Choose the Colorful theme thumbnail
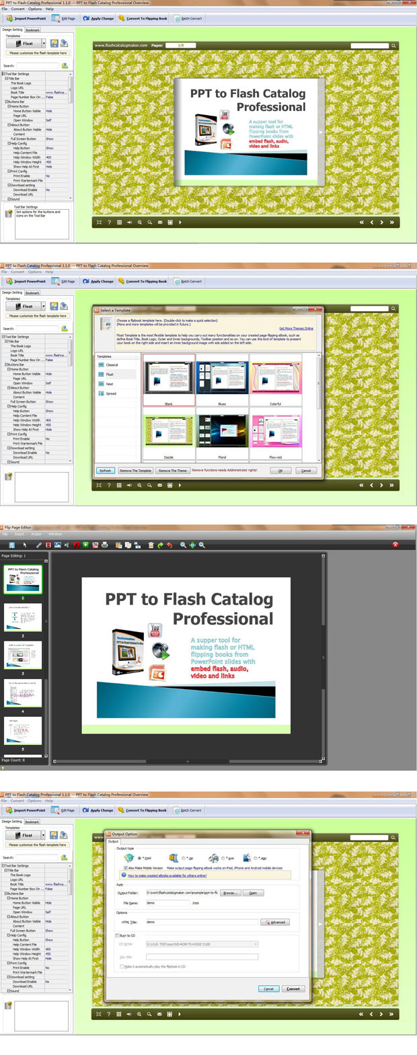This screenshot has height=1055, width=417. [x=275, y=379]
